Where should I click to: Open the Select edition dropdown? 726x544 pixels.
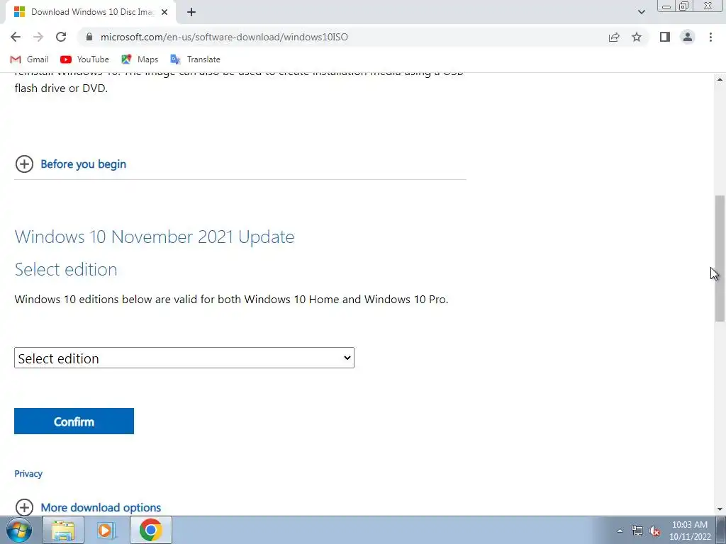(184, 358)
